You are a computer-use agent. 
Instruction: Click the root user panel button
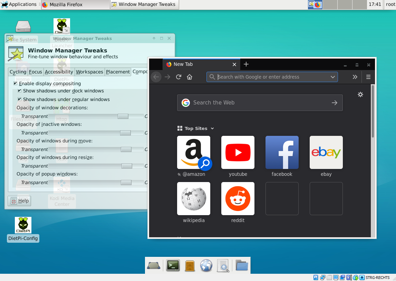pyautogui.click(x=390, y=4)
